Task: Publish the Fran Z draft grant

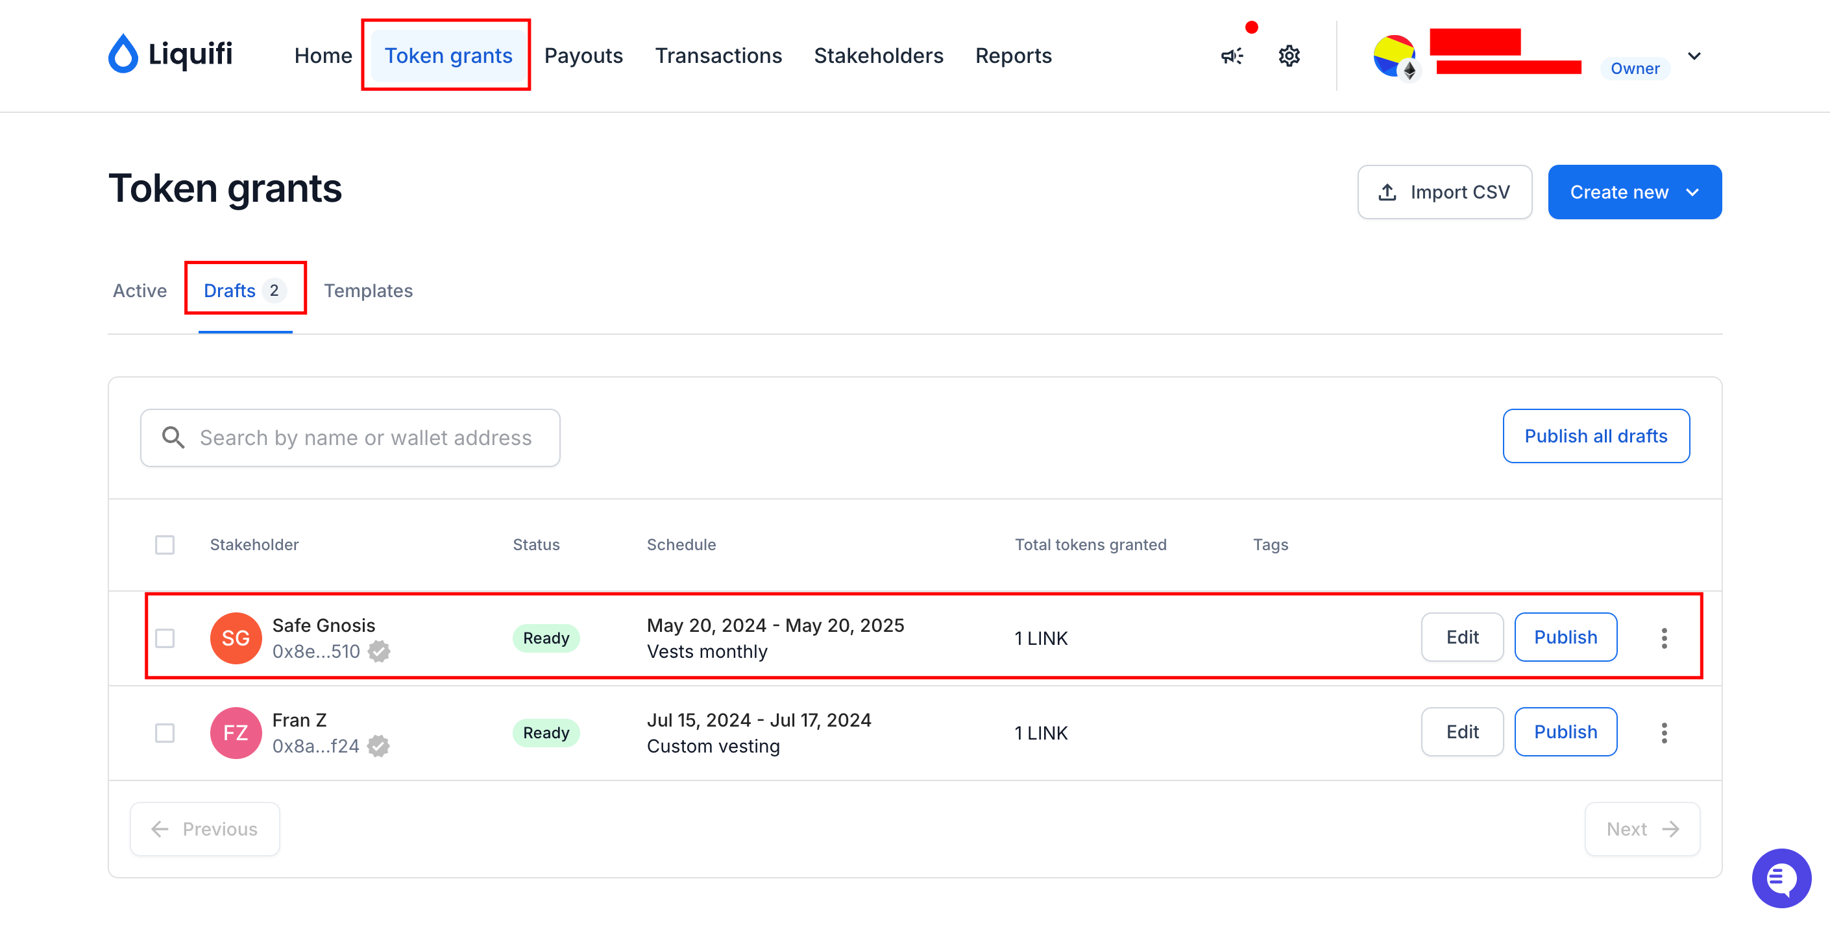Action: [x=1565, y=732]
